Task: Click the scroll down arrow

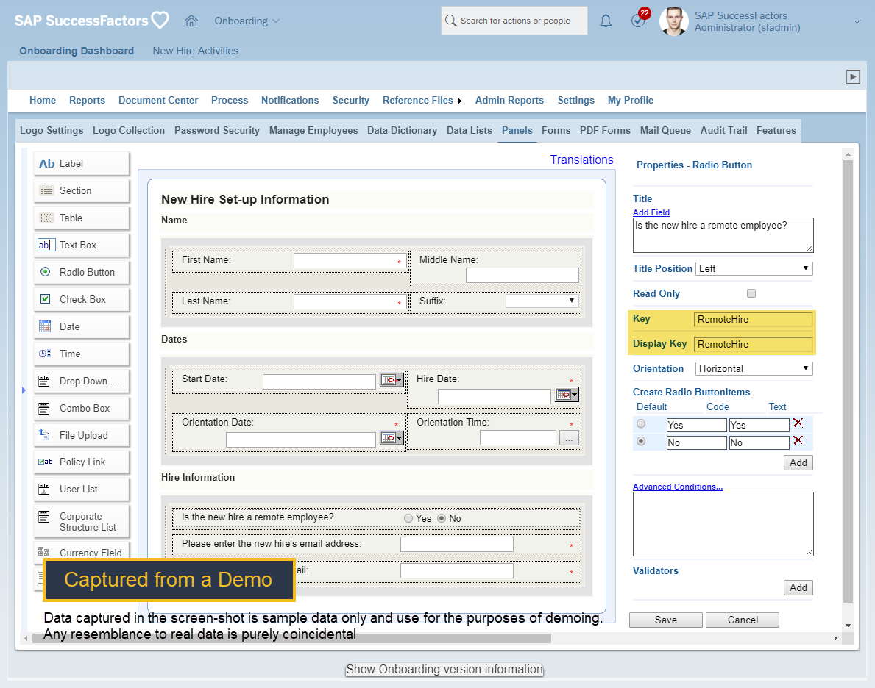Action: point(849,626)
